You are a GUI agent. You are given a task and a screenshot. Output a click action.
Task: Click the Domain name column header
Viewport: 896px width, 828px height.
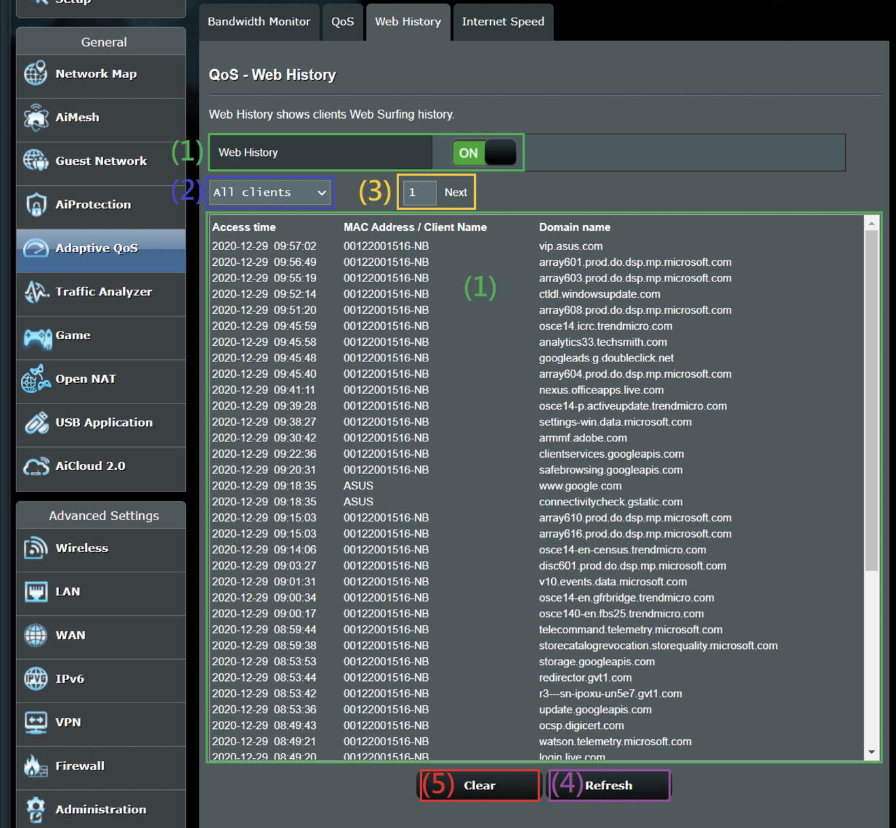click(575, 227)
